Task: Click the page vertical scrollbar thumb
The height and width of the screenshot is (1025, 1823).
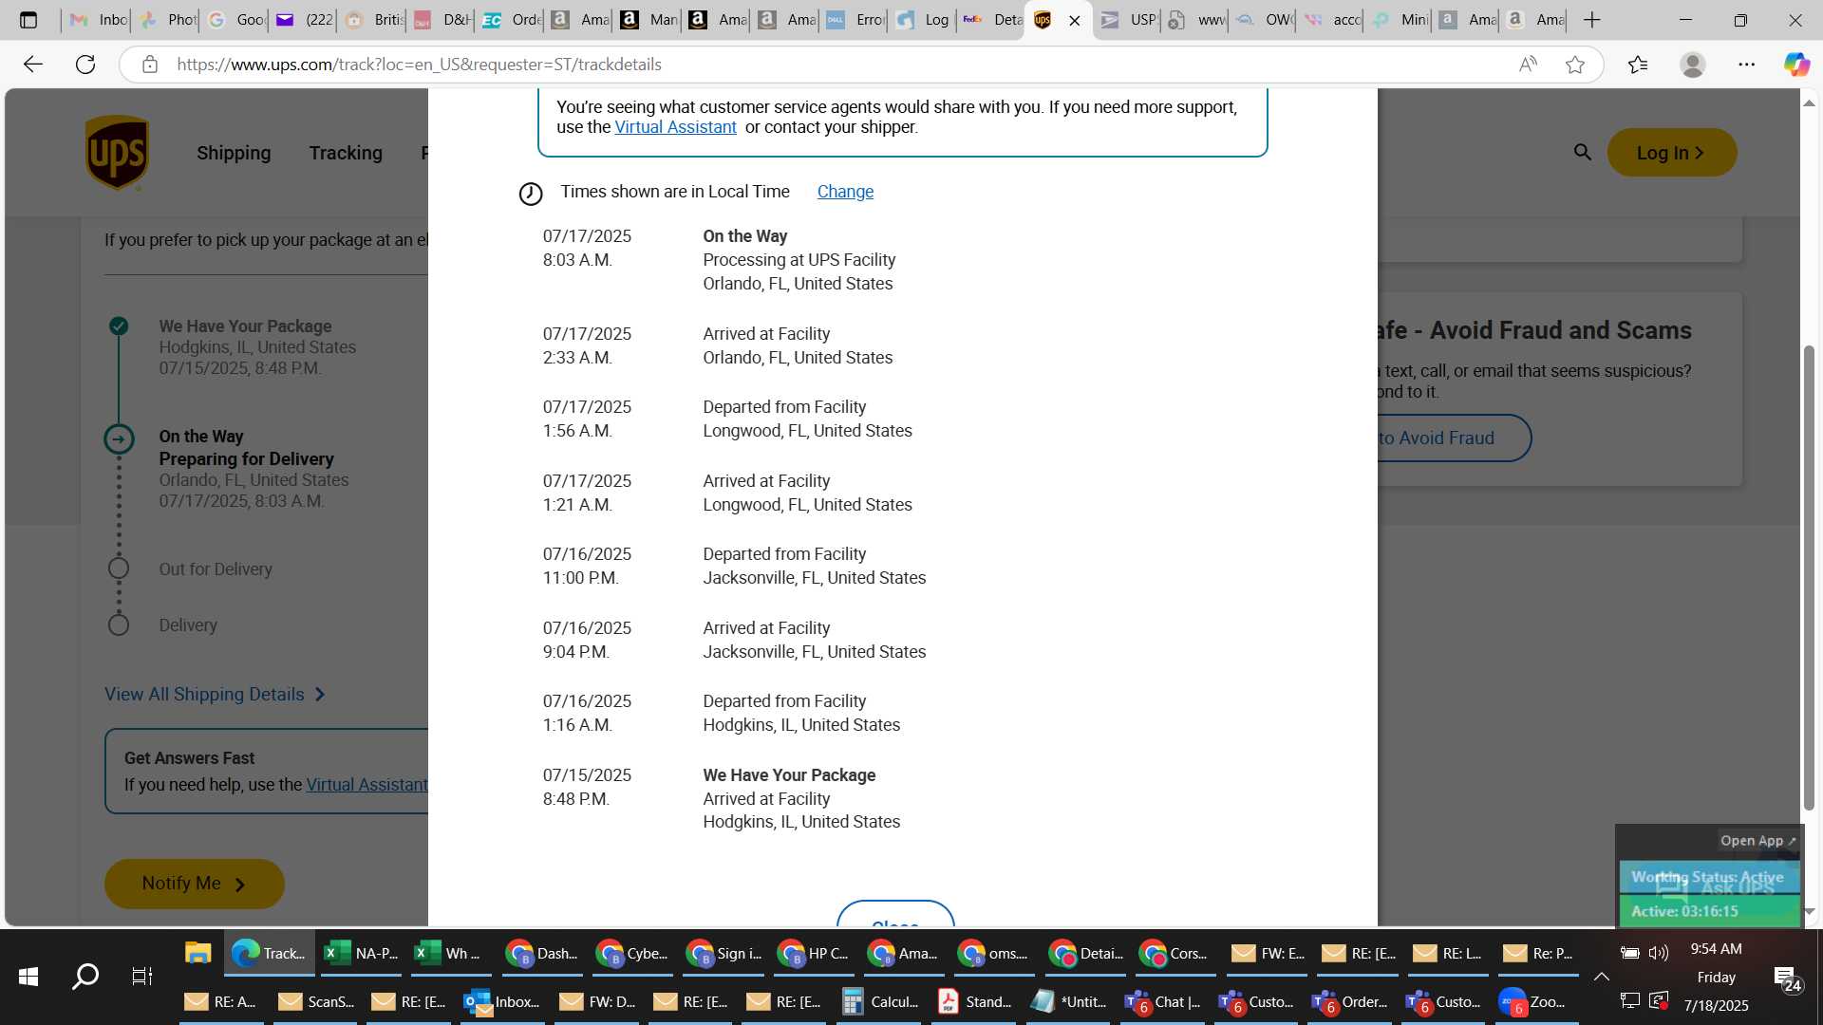Action: coord(1809,577)
